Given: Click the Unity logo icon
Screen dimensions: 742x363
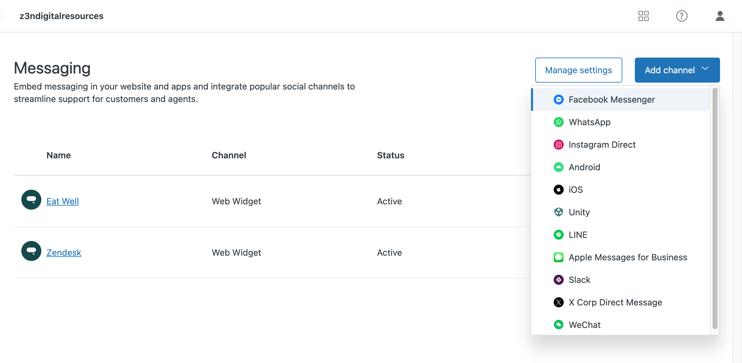Looking at the screenshot, I should click(x=558, y=212).
